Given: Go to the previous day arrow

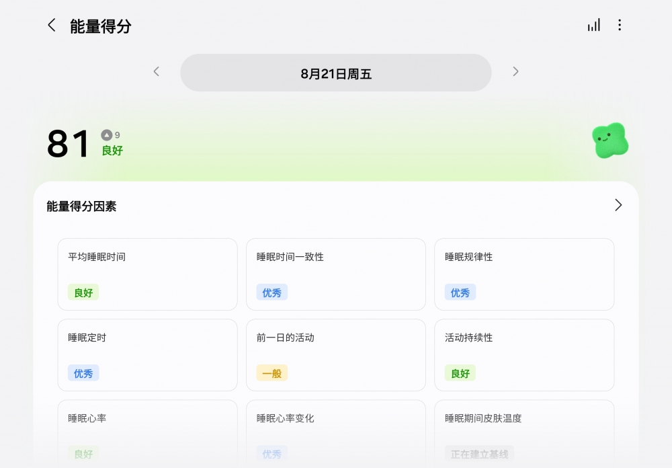Looking at the screenshot, I should 157,72.
